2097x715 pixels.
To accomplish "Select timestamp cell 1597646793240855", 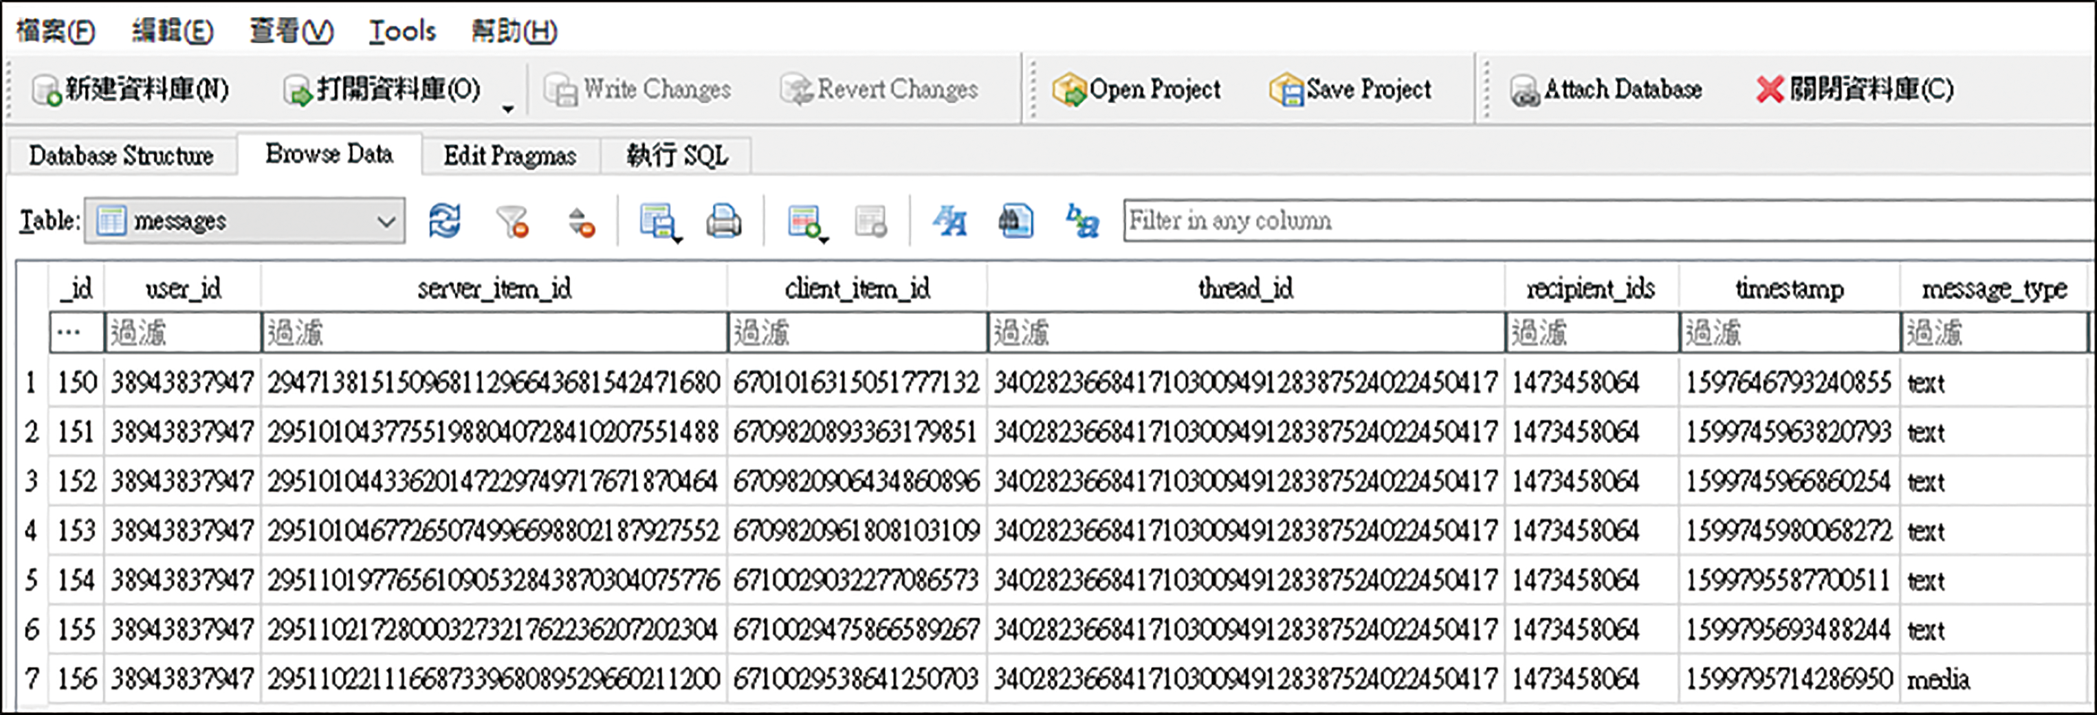I will tap(1789, 381).
